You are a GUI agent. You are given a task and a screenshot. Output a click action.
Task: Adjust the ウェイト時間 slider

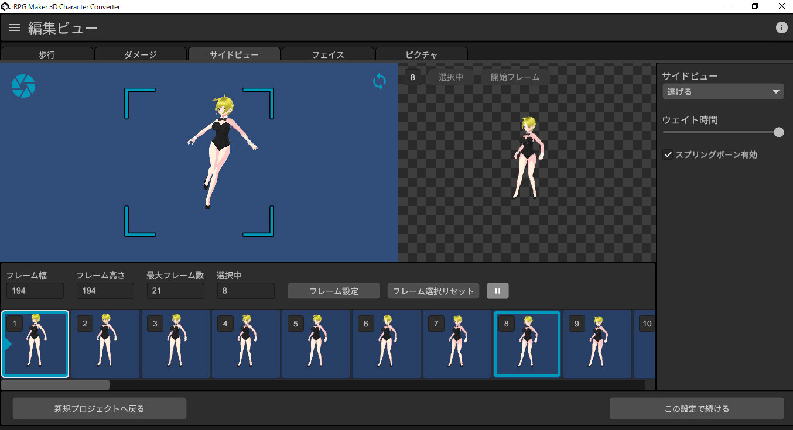pos(778,132)
